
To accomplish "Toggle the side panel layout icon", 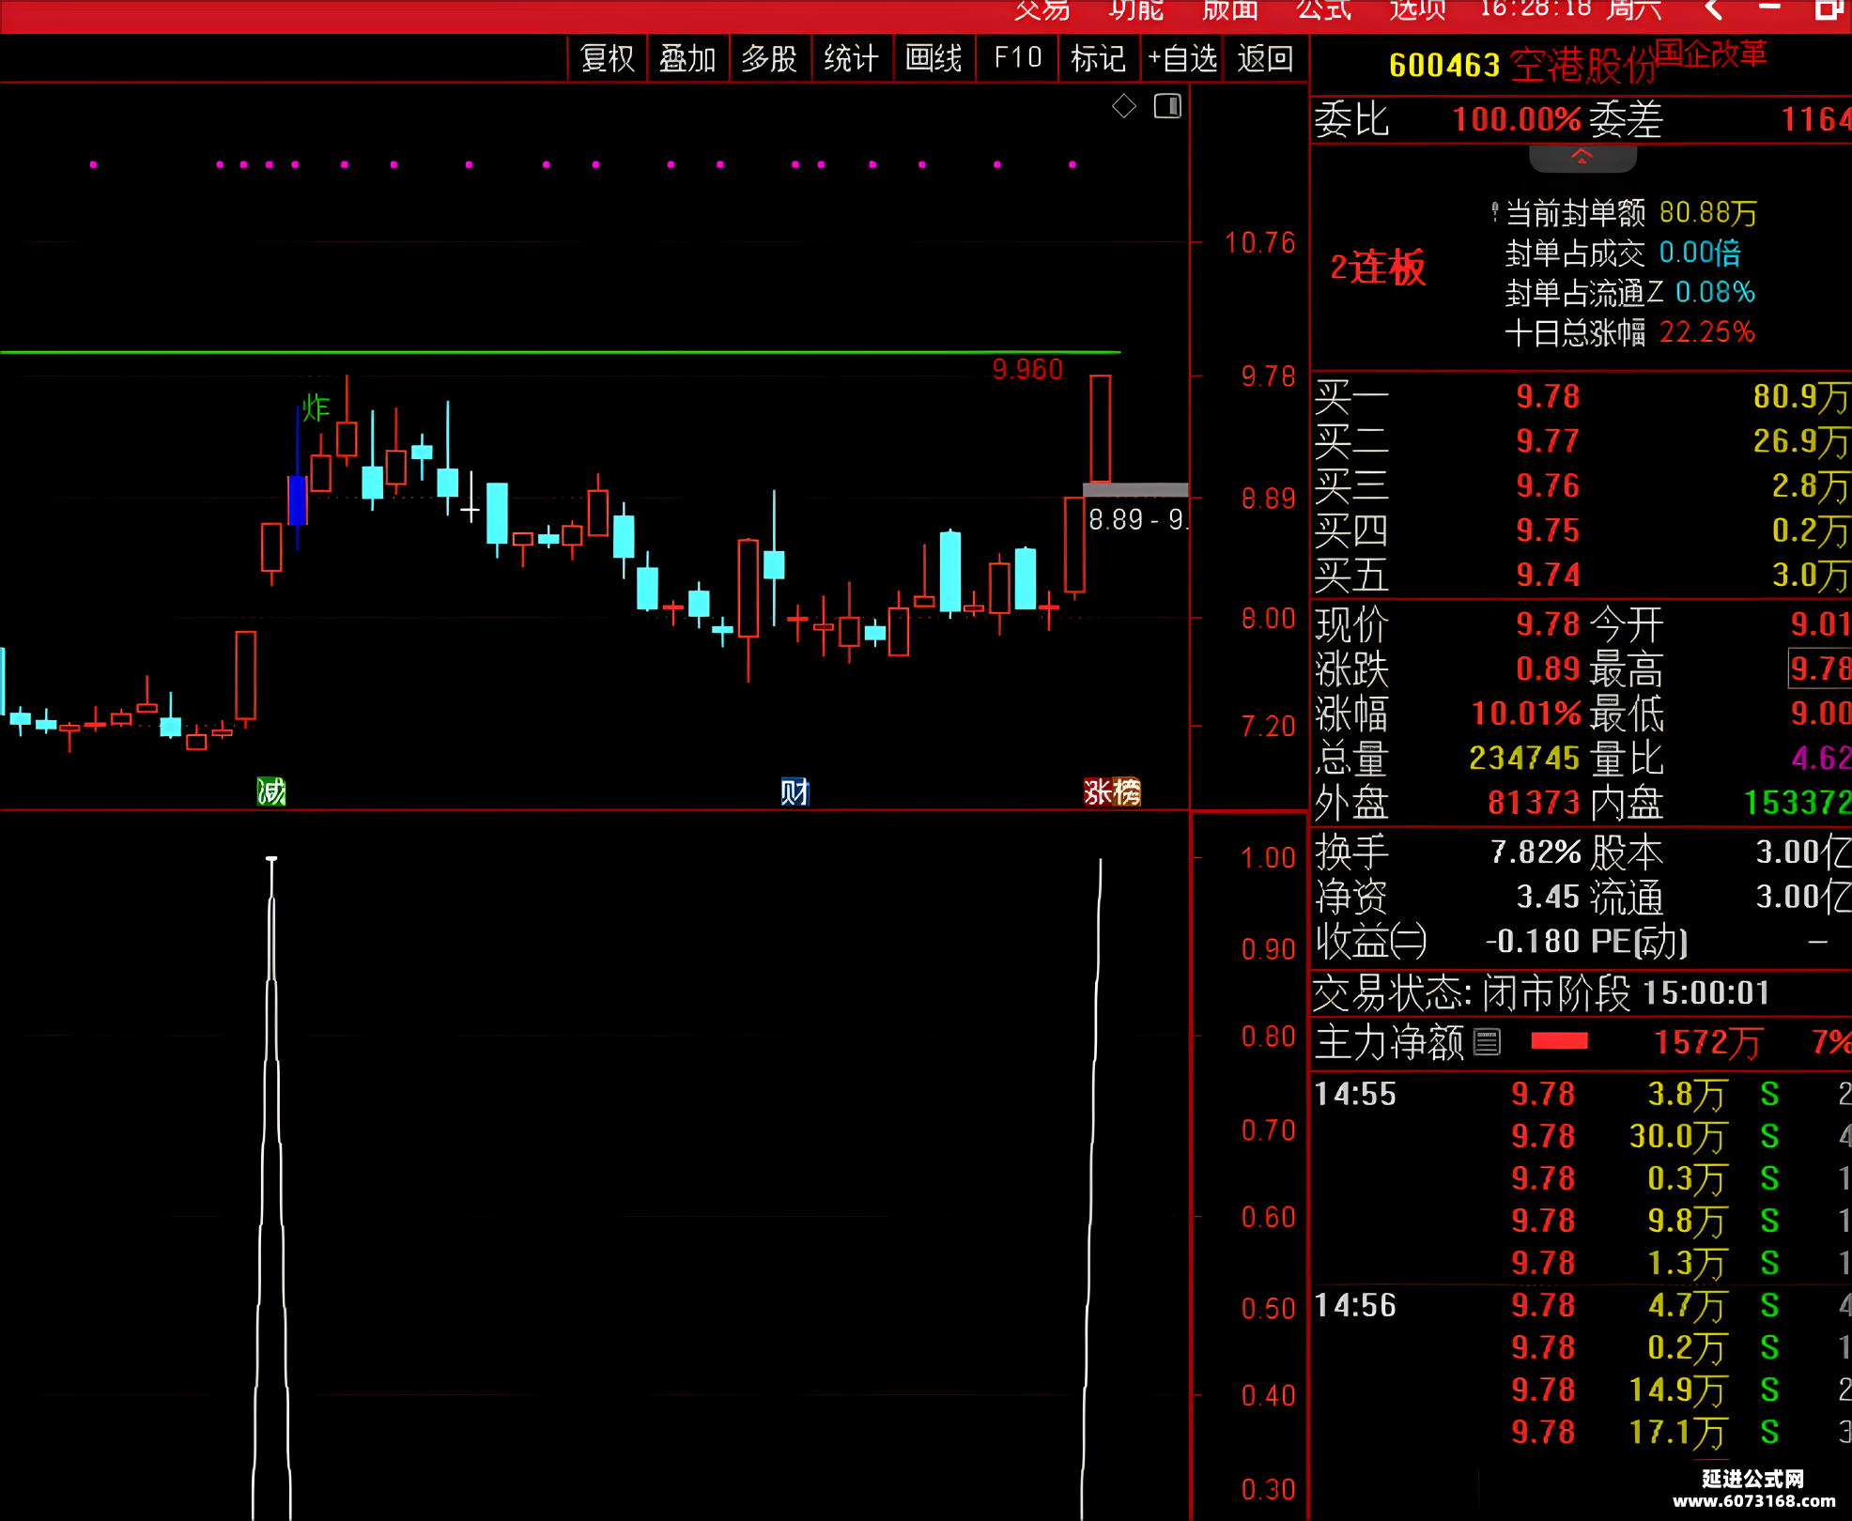I will coord(1167,106).
